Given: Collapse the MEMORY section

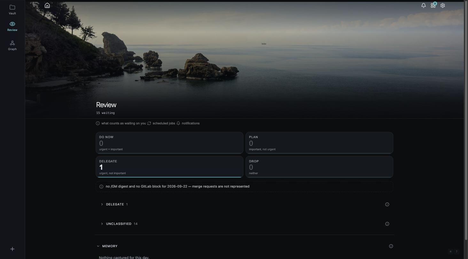Looking at the screenshot, I should coord(107,246).
